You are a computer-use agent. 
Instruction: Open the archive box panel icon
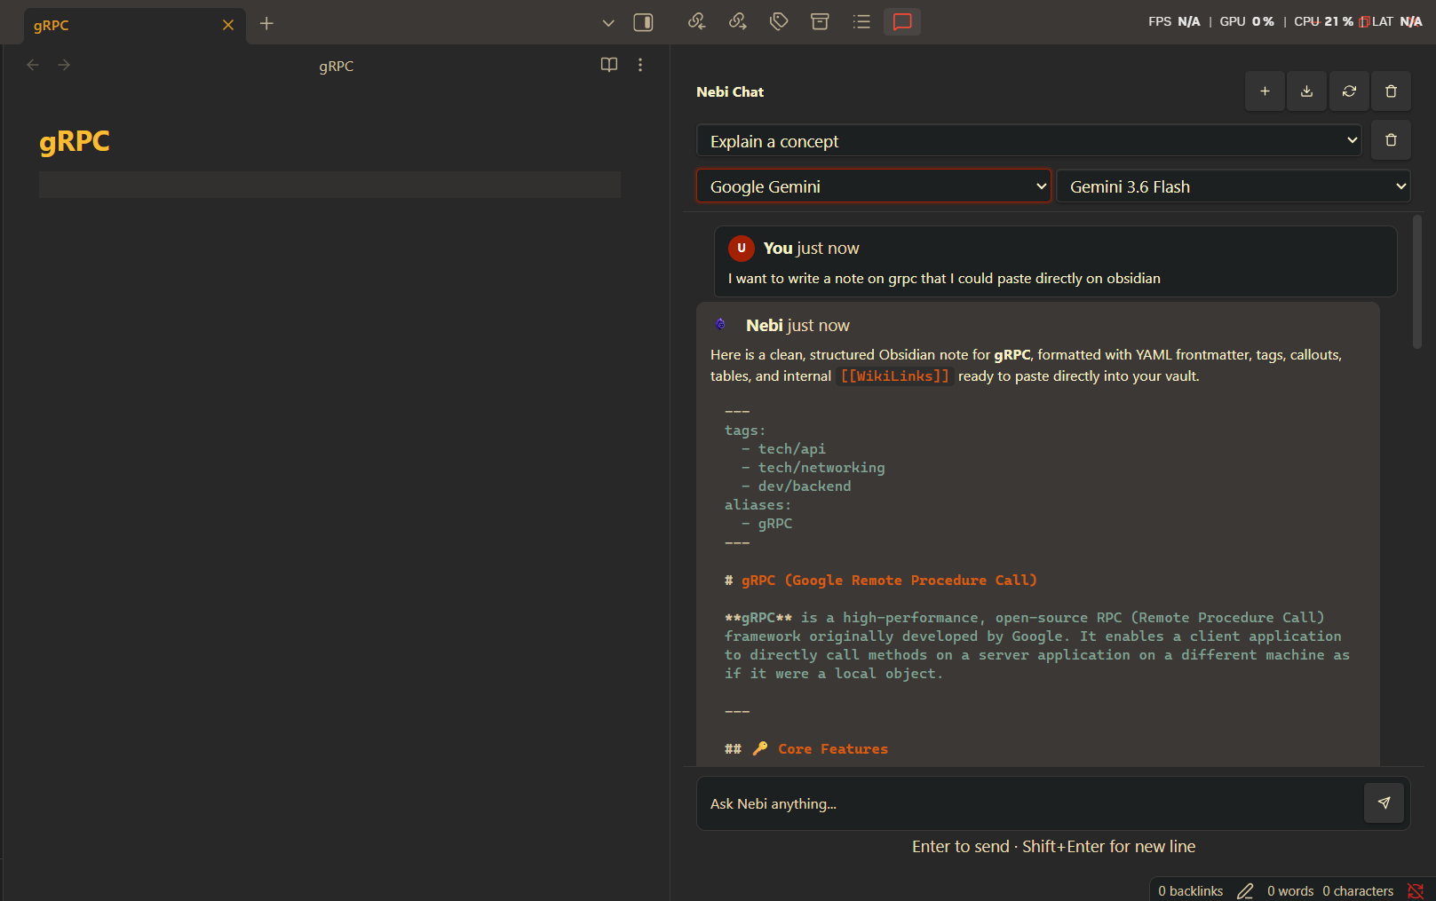[820, 22]
